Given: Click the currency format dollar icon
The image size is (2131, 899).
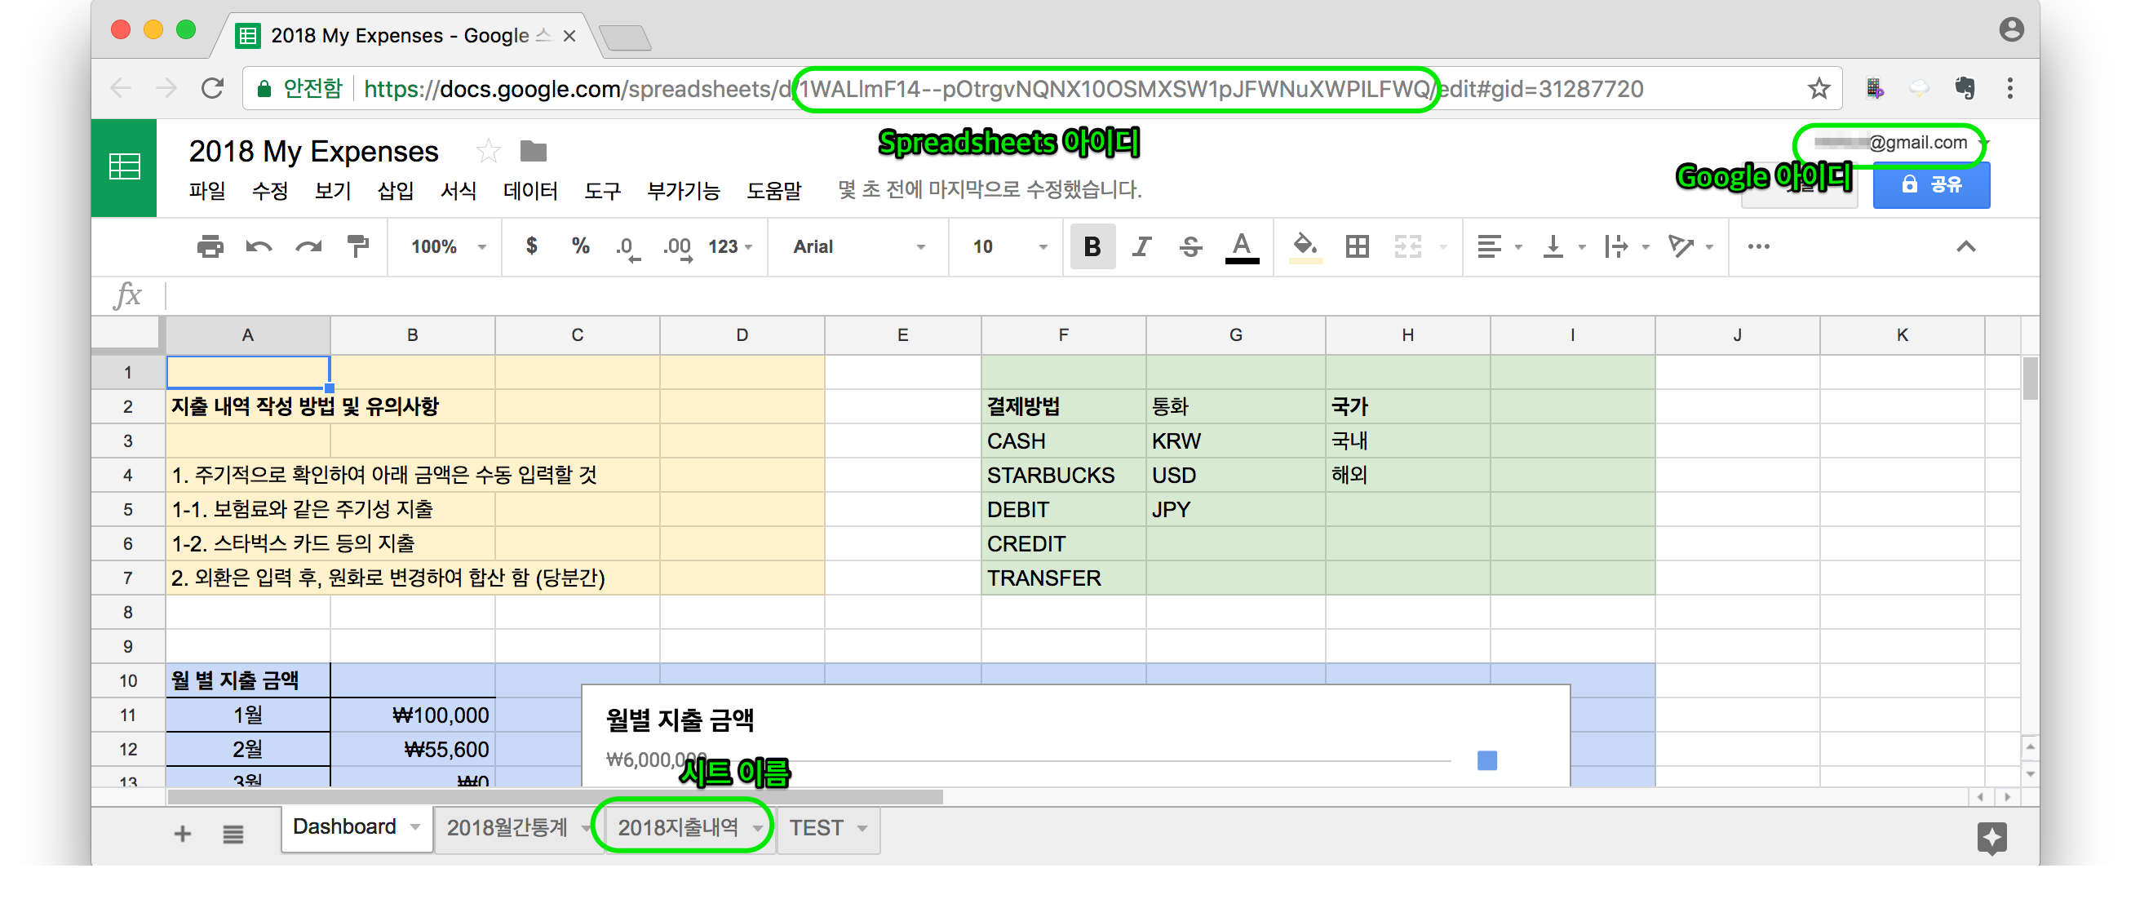Looking at the screenshot, I should (531, 246).
